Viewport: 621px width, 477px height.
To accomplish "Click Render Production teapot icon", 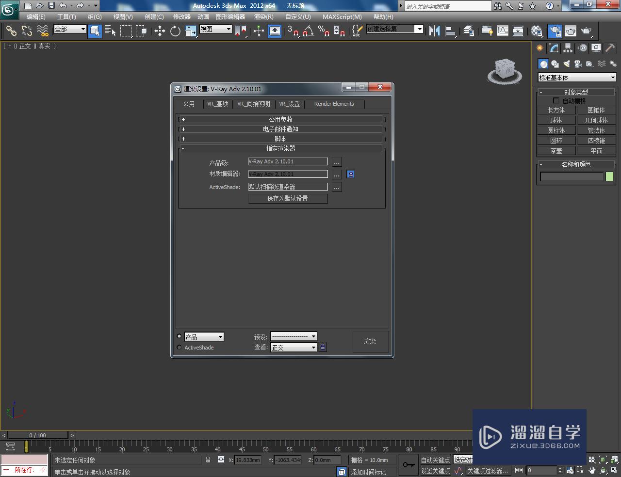I will (587, 31).
